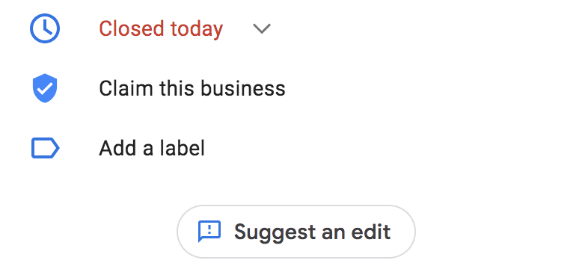This screenshot has height=275, width=585.
Task: Select the 'Add a label' option
Action: 152,148
